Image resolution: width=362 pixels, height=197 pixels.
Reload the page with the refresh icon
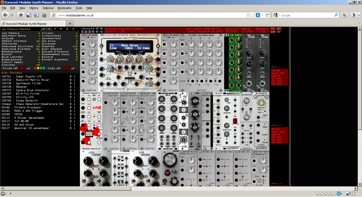(267, 15)
